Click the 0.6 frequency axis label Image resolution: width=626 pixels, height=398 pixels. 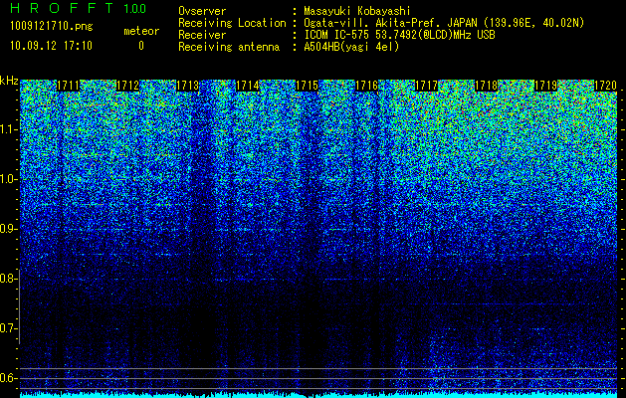(x=8, y=378)
